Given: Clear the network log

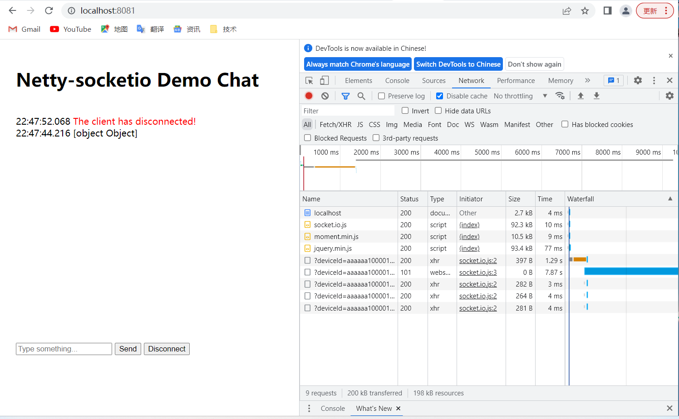Looking at the screenshot, I should 325,96.
